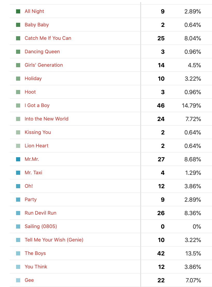This screenshot has height=287, width=212.
Task: Click the Tell Me Your Wish (Genie) link
Action: click(54, 240)
